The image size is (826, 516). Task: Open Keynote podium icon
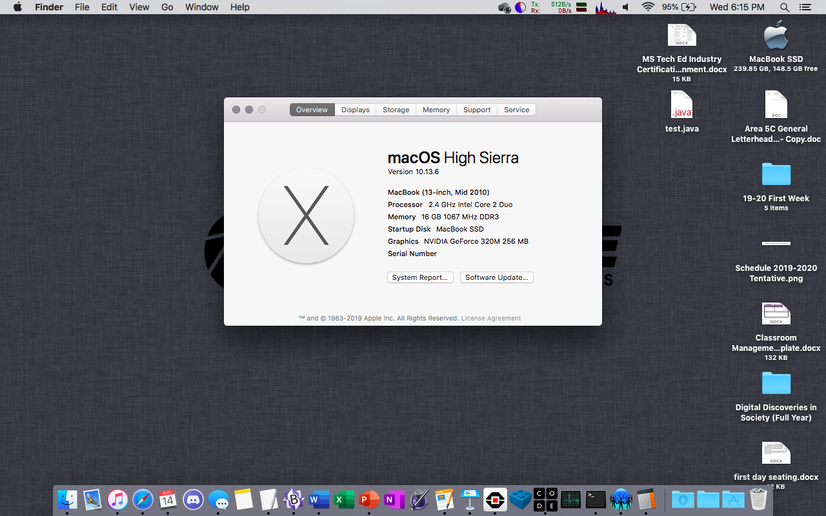[470, 499]
